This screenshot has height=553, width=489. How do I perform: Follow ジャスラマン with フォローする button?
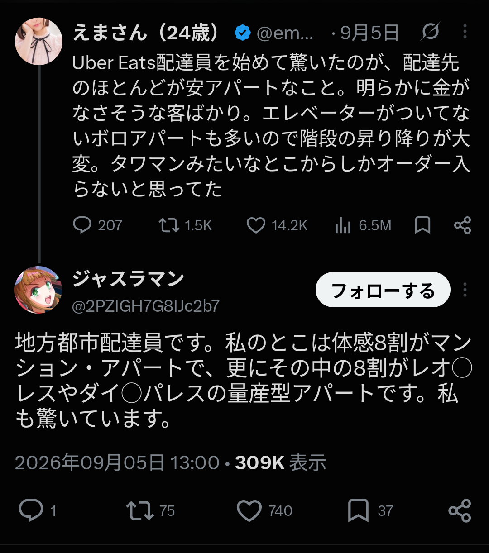pos(383,290)
